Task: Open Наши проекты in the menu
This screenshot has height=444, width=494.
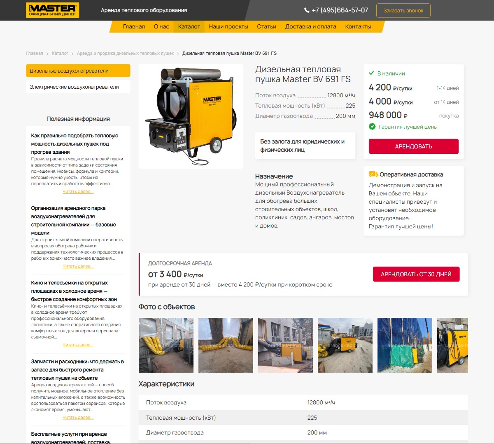Action: pyautogui.click(x=228, y=26)
